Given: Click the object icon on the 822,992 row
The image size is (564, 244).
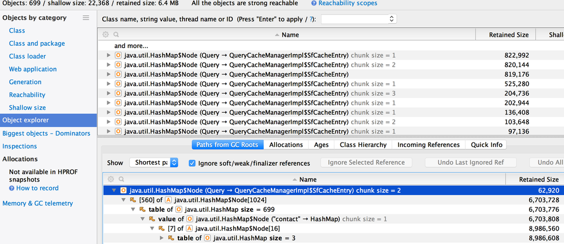Looking at the screenshot, I should tap(118, 56).
